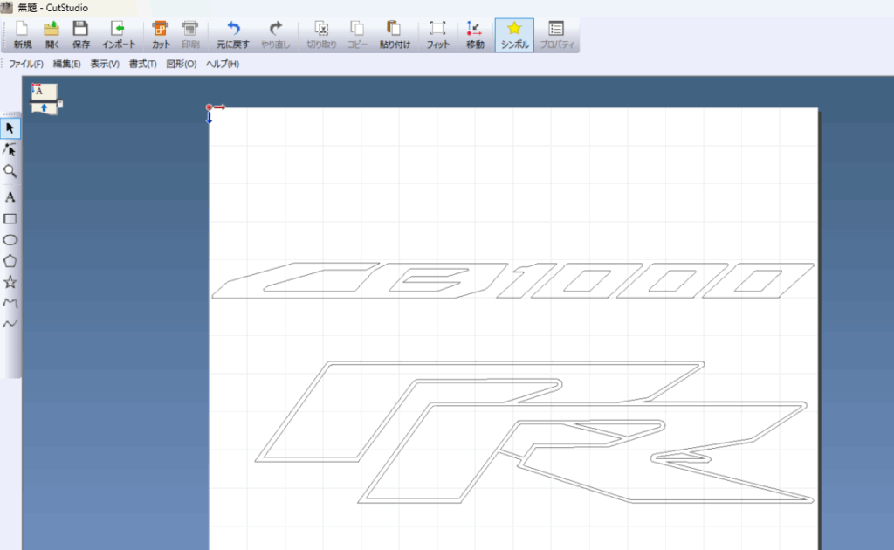This screenshot has height=550, width=894.
Task: Import a file with インポート
Action: 119,35
